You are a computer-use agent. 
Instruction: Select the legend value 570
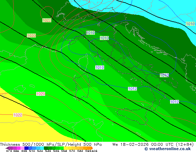pyautogui.click(x=72, y=151)
